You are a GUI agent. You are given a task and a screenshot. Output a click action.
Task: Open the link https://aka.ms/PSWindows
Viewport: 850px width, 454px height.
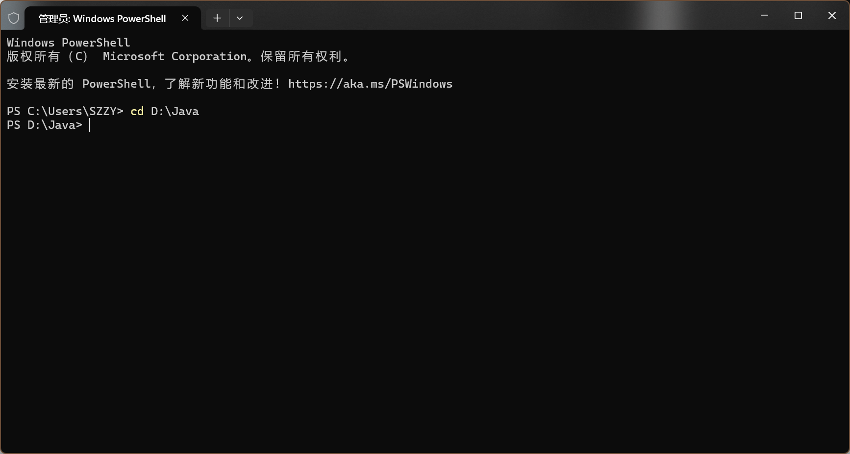(370, 84)
